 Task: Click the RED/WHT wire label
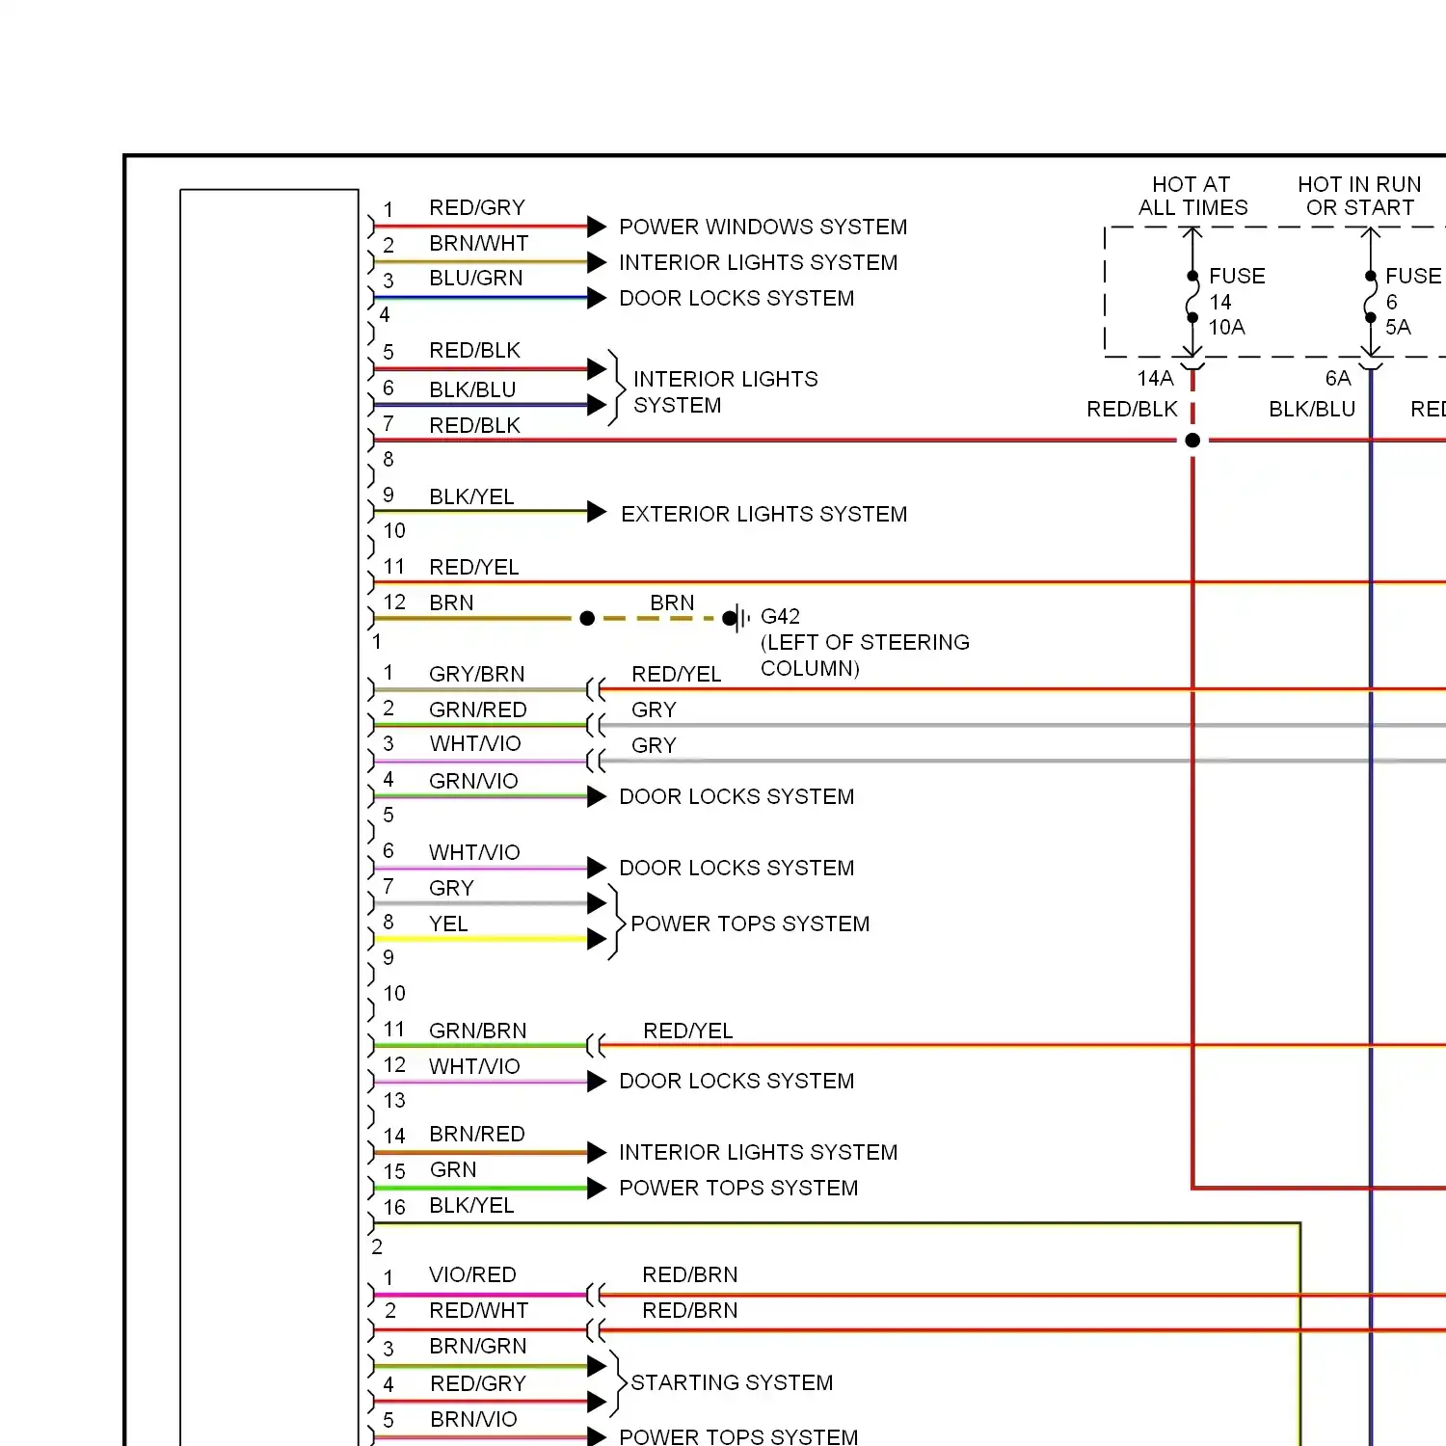pos(479,1310)
